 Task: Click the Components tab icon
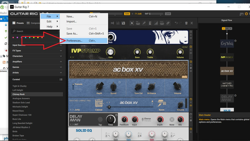point(28,23)
